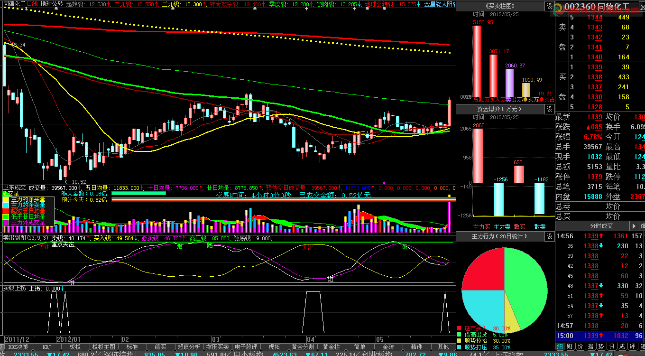Select the 板块主图 tab
The height and width of the screenshot is (356, 645).
(x=103, y=347)
